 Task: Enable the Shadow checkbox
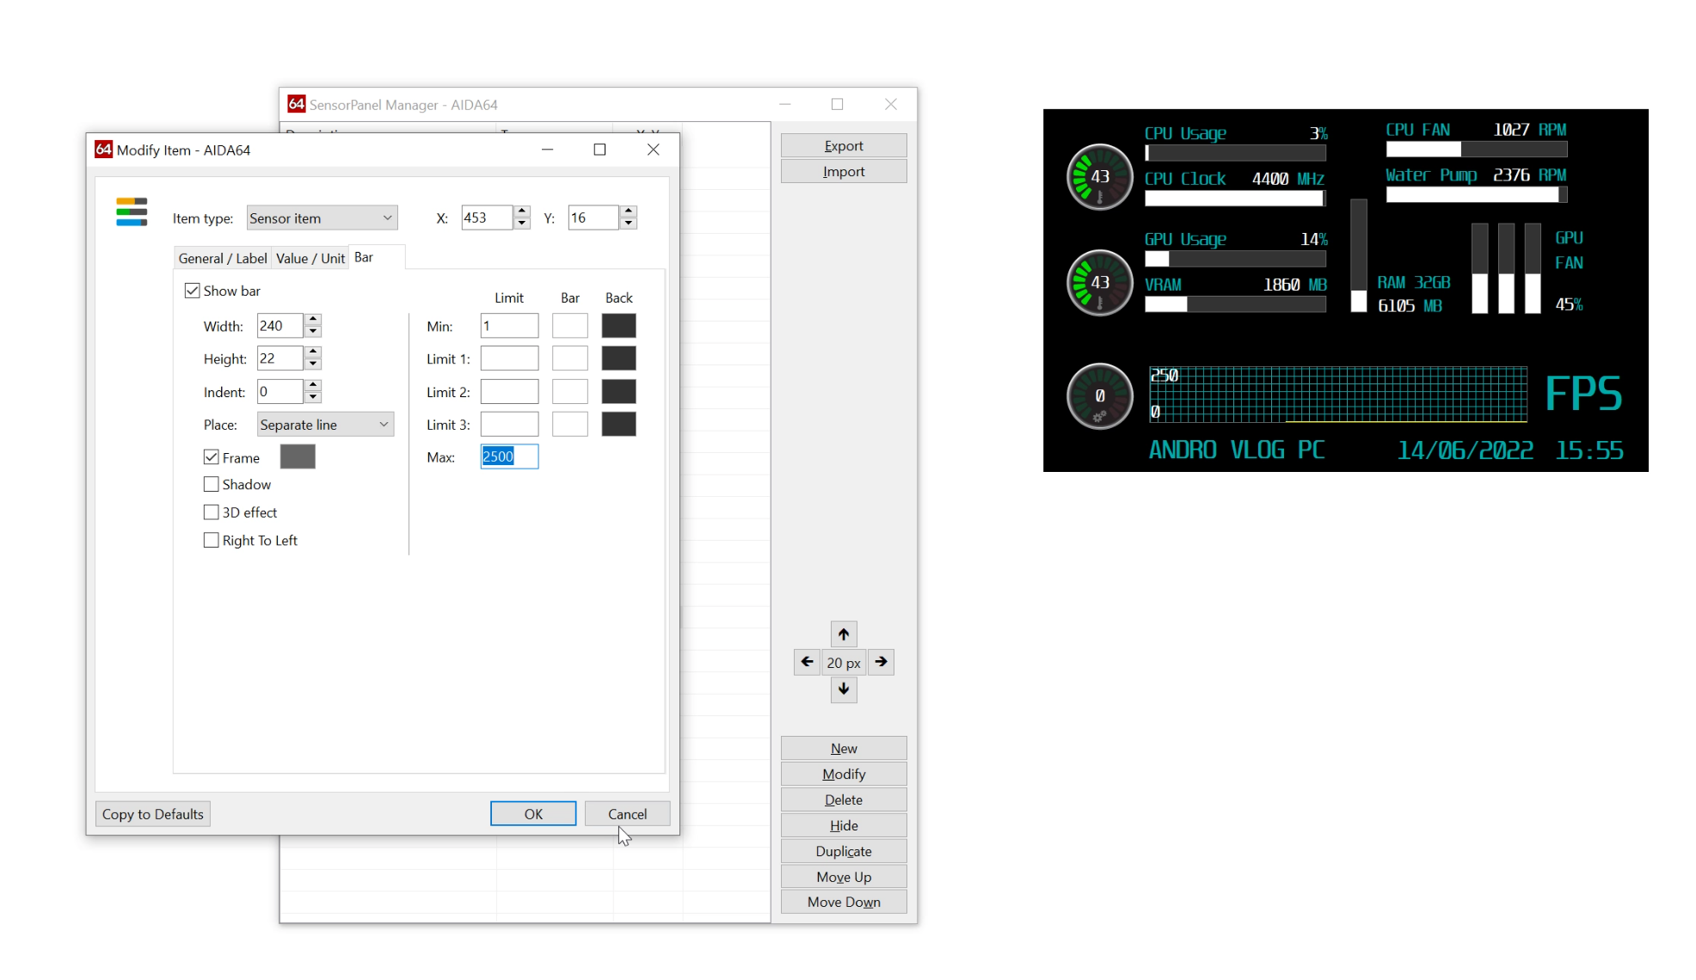click(211, 485)
